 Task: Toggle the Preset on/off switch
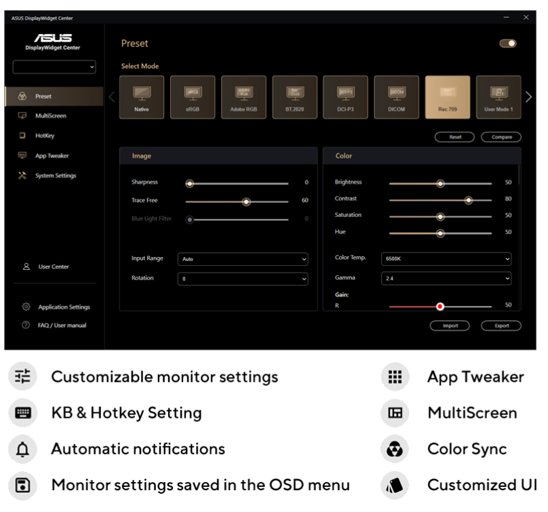pos(507,43)
